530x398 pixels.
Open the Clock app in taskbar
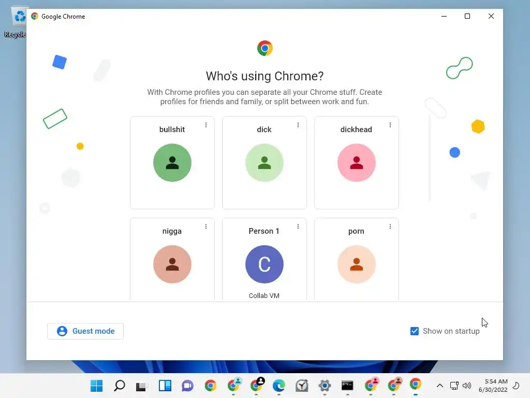coord(302,386)
